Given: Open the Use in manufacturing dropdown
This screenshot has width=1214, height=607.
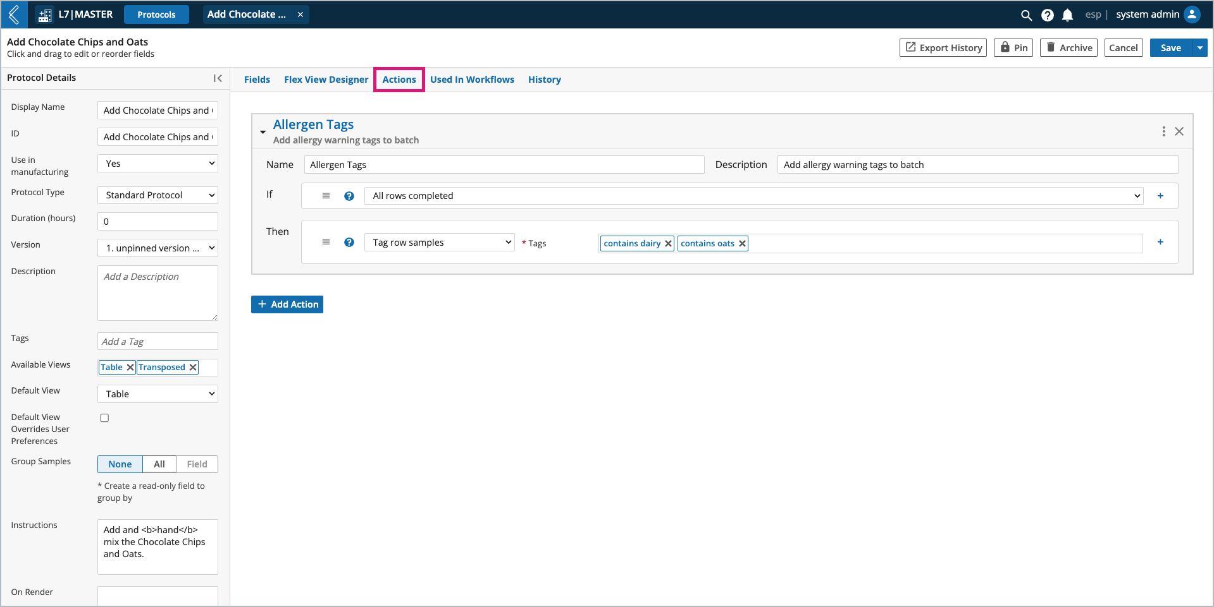Looking at the screenshot, I should coord(158,164).
